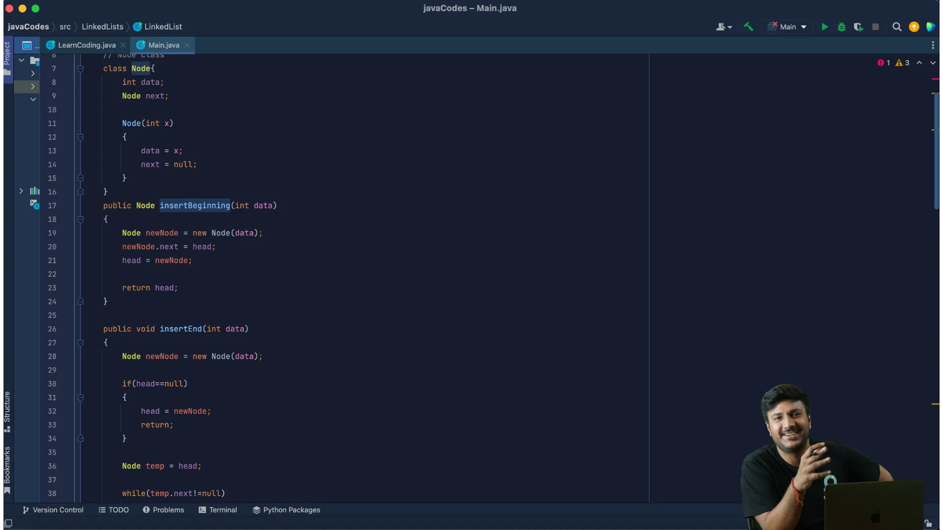943x530 pixels.
Task: Close the Main.java editor tab
Action: [x=187, y=45]
